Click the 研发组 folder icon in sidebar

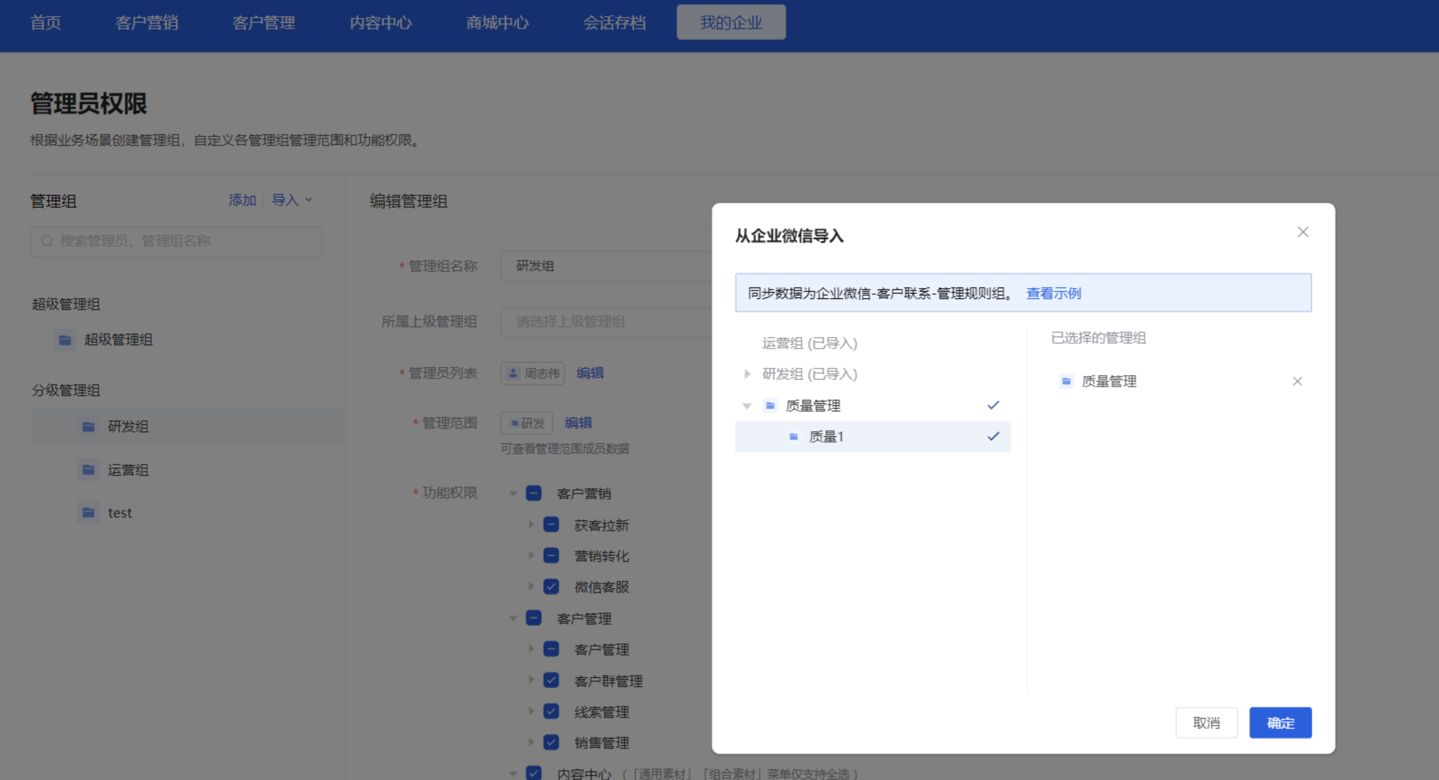point(88,427)
